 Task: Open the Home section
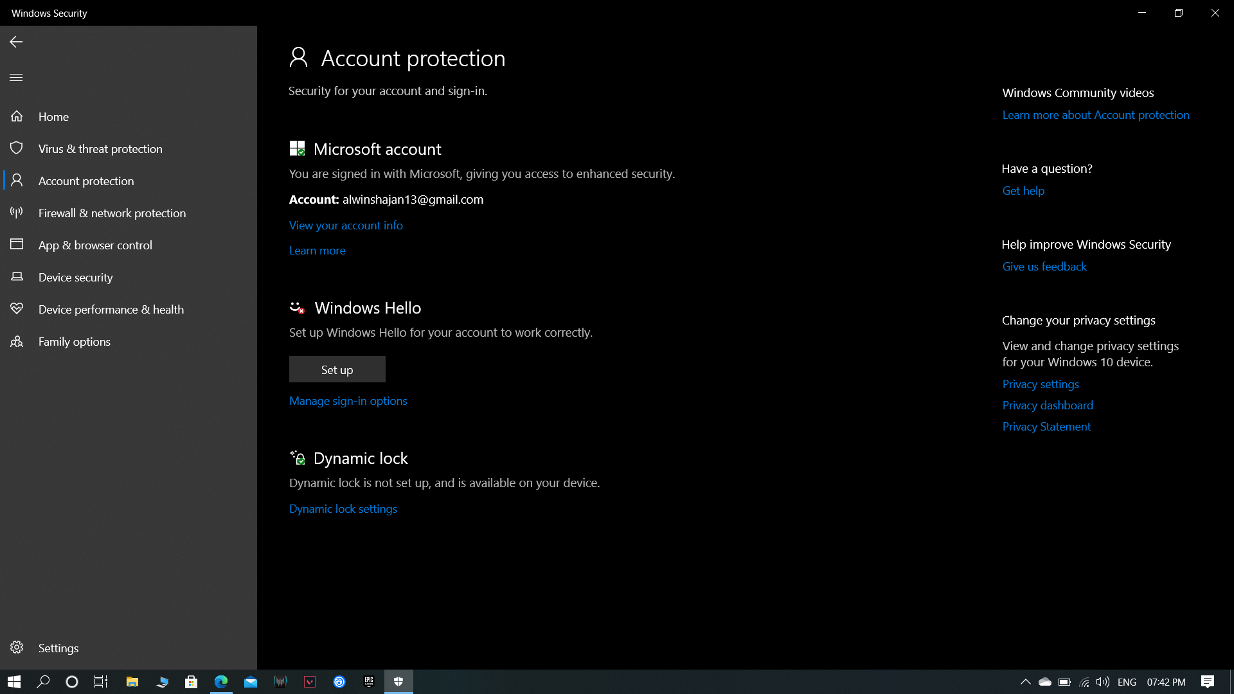[x=129, y=116]
